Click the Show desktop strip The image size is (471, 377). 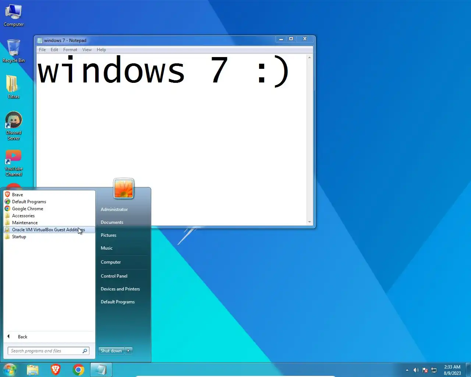click(468, 370)
